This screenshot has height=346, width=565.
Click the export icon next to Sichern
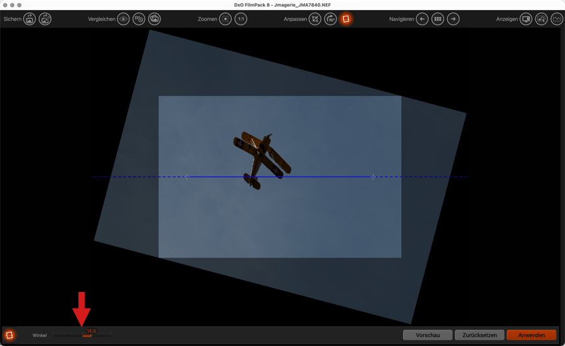point(45,19)
